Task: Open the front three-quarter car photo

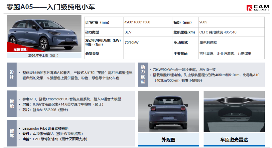Action: pos(44,34)
